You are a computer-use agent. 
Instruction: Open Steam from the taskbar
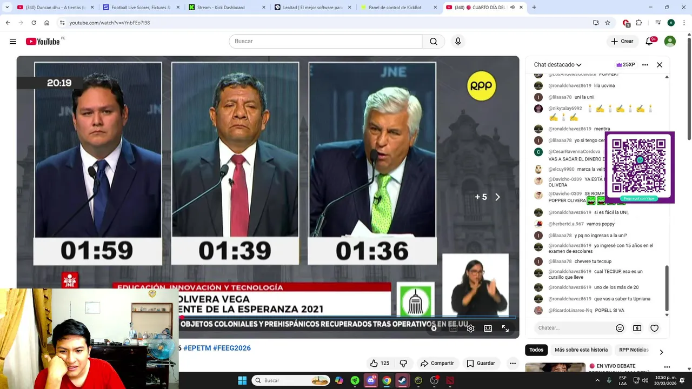pyautogui.click(x=402, y=380)
